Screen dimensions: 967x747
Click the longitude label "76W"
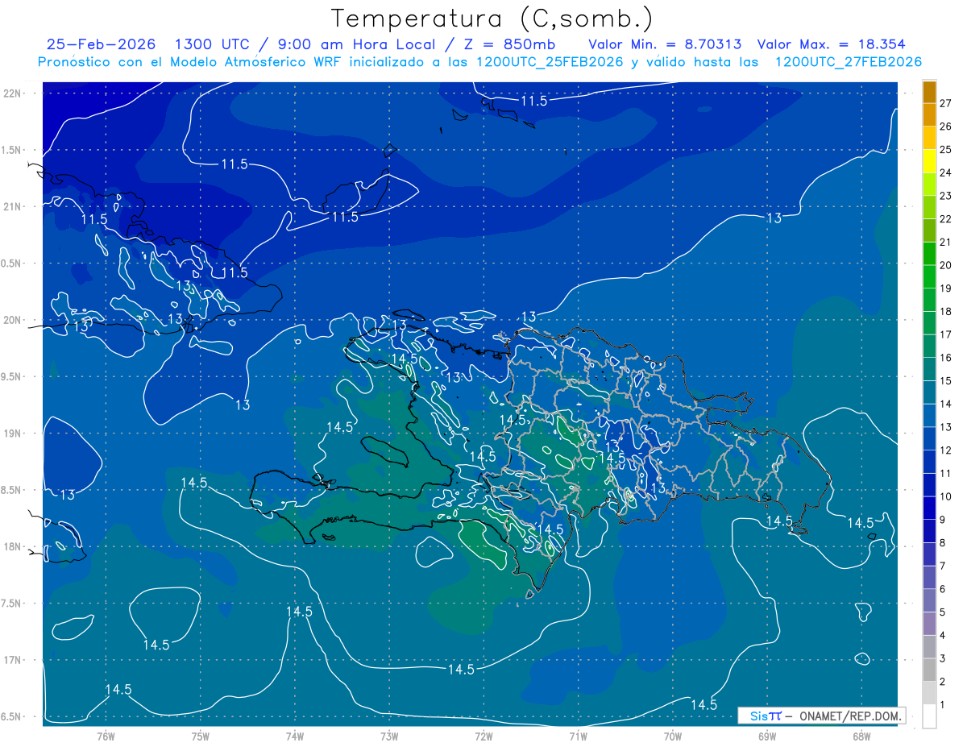[x=106, y=737]
